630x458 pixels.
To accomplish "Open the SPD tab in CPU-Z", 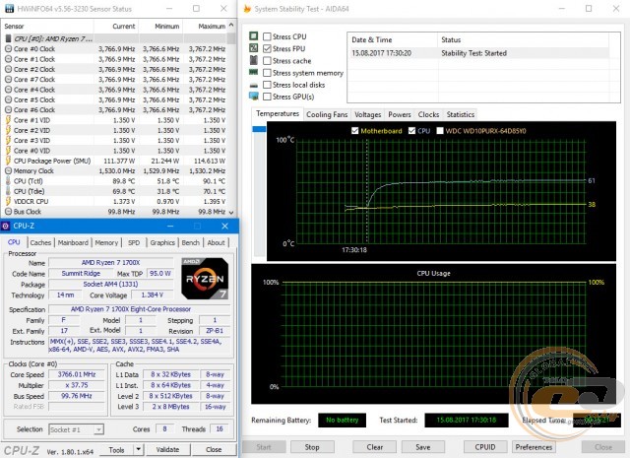I will tap(134, 242).
